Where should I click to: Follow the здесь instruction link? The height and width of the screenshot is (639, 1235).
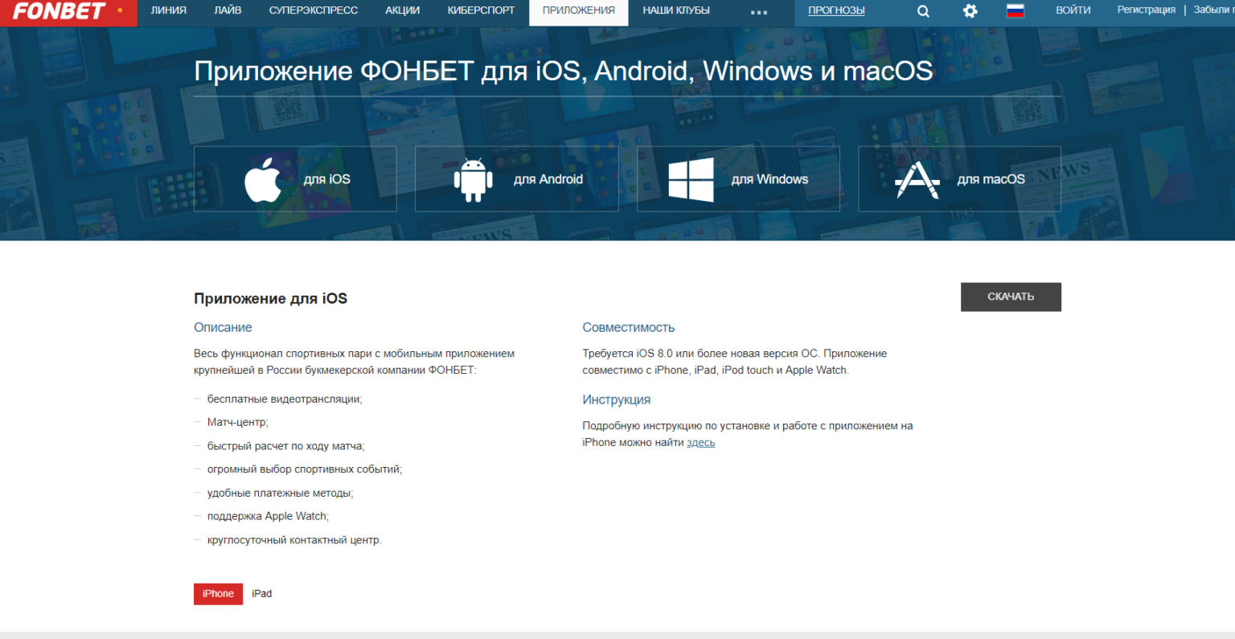point(700,443)
